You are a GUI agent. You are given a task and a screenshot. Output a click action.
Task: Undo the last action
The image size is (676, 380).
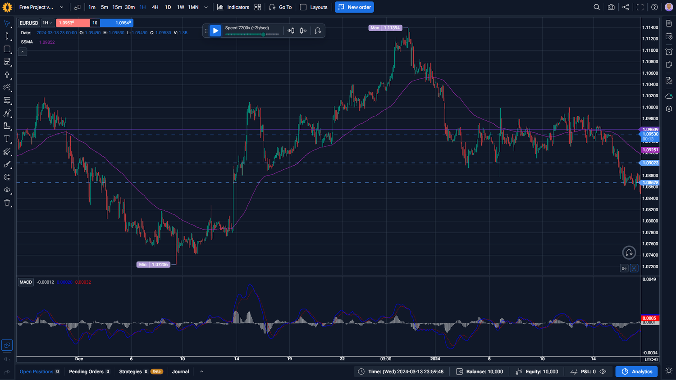click(7, 360)
